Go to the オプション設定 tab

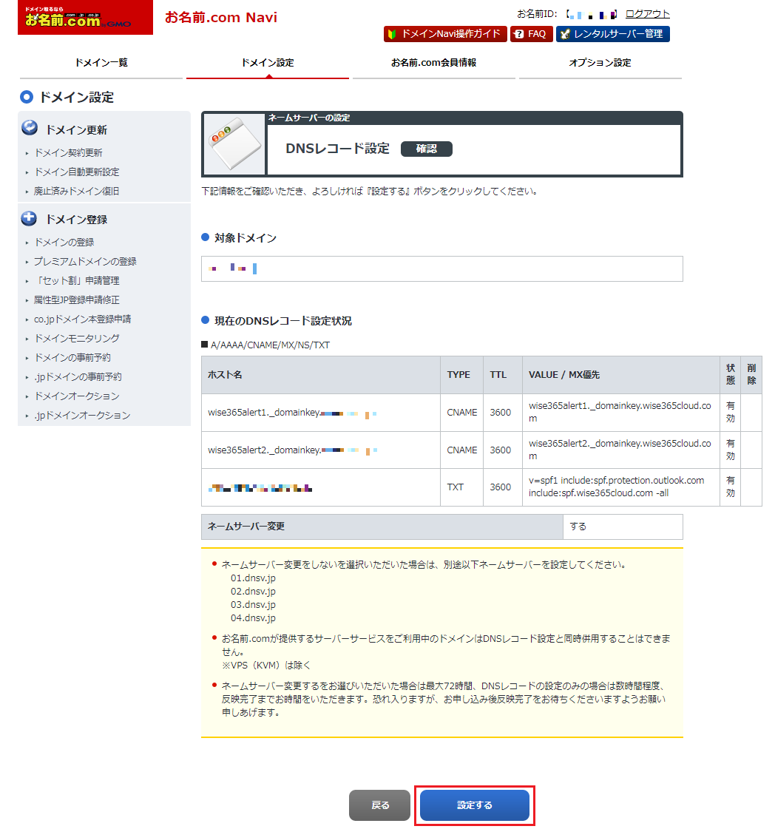(600, 63)
